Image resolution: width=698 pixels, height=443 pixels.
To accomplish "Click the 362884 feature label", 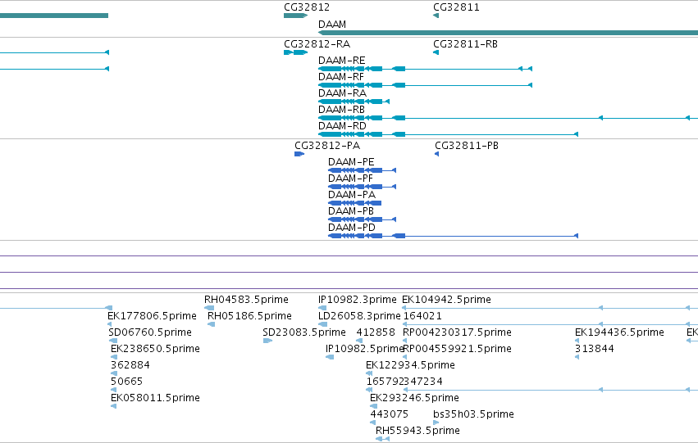I will click(130, 366).
